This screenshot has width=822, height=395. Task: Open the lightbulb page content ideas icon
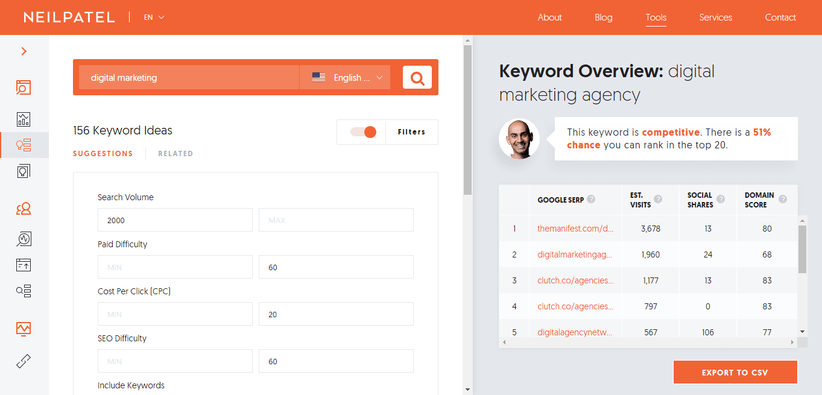(24, 171)
